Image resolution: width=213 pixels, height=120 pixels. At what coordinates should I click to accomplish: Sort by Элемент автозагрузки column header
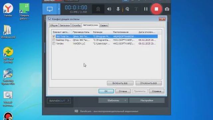[x=62, y=32]
